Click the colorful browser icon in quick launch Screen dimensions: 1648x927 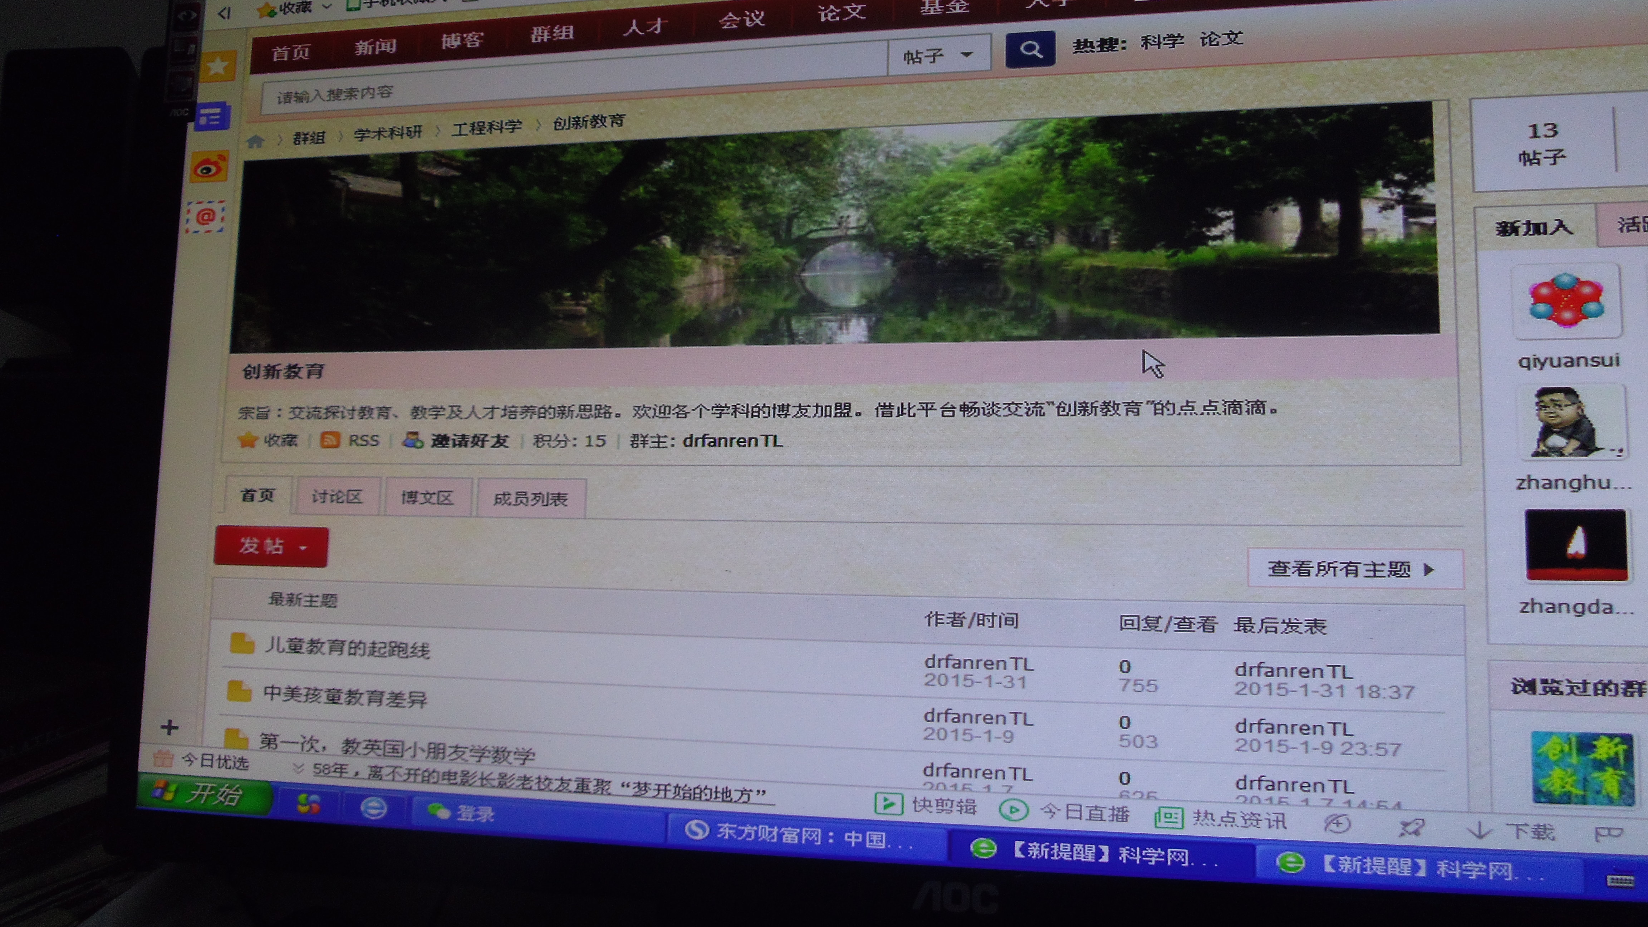coord(309,804)
